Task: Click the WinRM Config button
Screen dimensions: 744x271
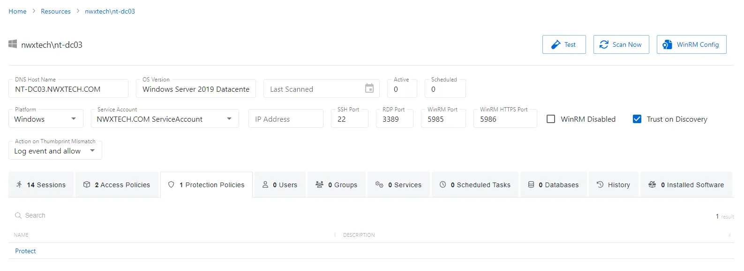Action: (691, 44)
